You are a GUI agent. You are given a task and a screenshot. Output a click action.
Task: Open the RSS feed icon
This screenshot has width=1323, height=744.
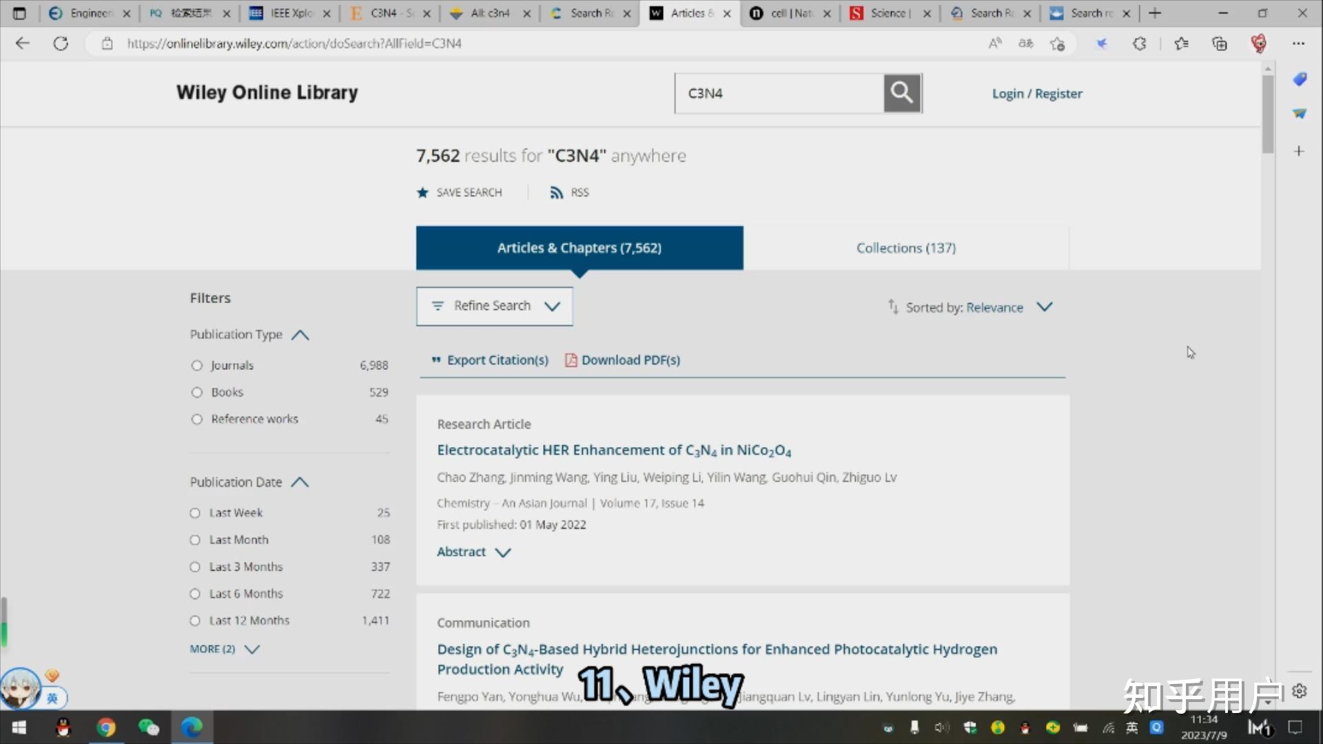[x=556, y=192]
